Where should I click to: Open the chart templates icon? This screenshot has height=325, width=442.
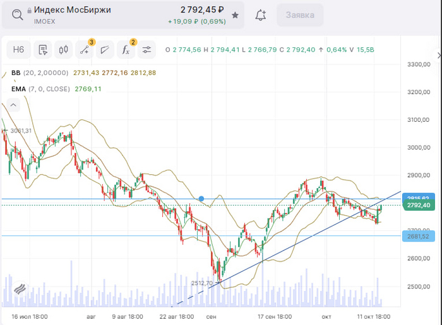click(43, 50)
